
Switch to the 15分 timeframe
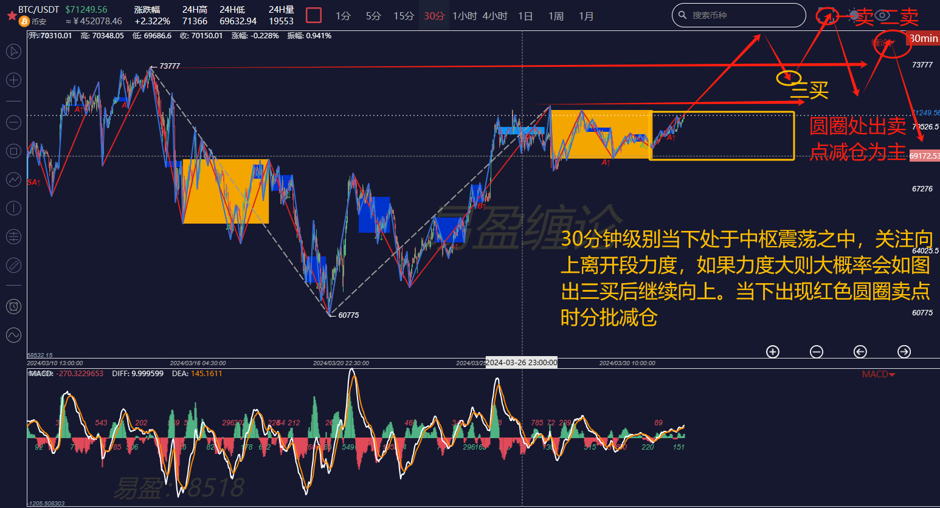click(404, 16)
